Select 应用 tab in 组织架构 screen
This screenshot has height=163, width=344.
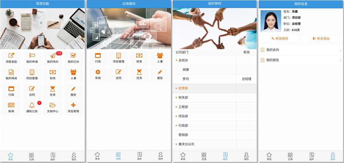204,156
